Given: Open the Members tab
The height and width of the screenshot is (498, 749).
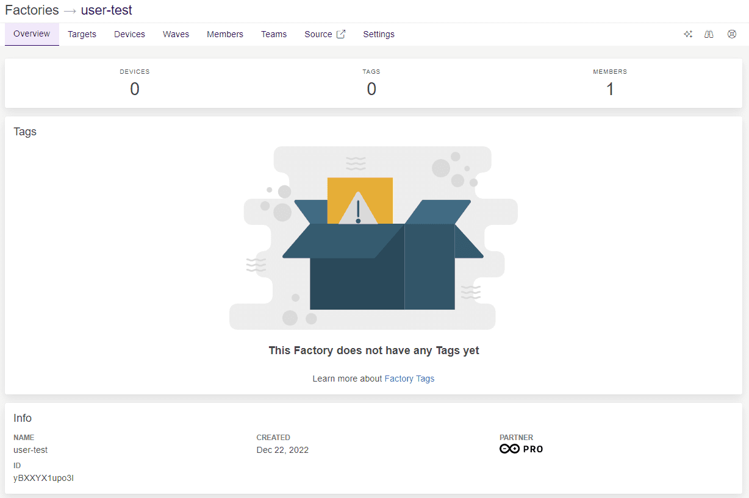Looking at the screenshot, I should click(225, 34).
